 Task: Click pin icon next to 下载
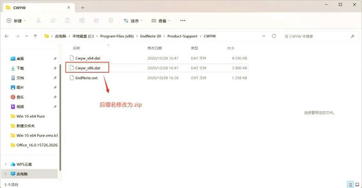coord(55,68)
